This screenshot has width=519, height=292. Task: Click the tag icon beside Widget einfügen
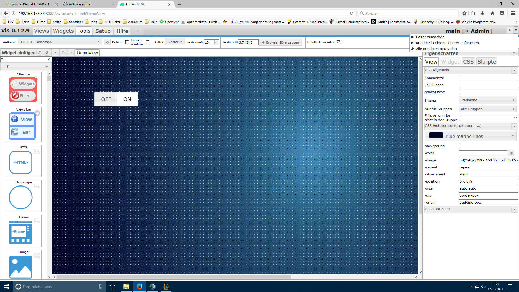(47, 53)
